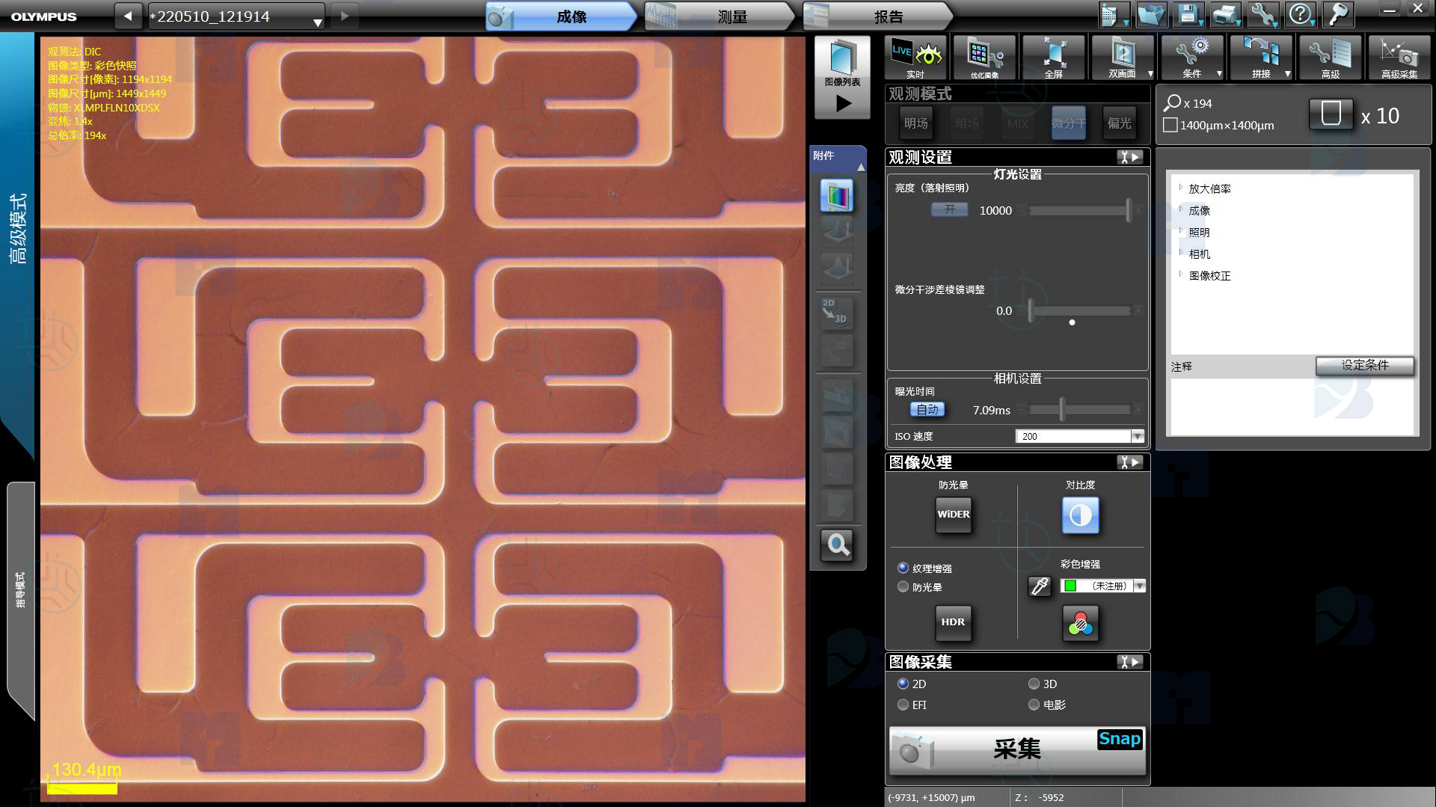
Task: Select the 3D acquisition radio button
Action: pyautogui.click(x=1034, y=684)
